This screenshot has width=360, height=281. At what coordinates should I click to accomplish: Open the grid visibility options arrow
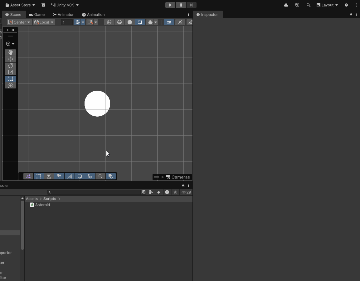coord(83,22)
